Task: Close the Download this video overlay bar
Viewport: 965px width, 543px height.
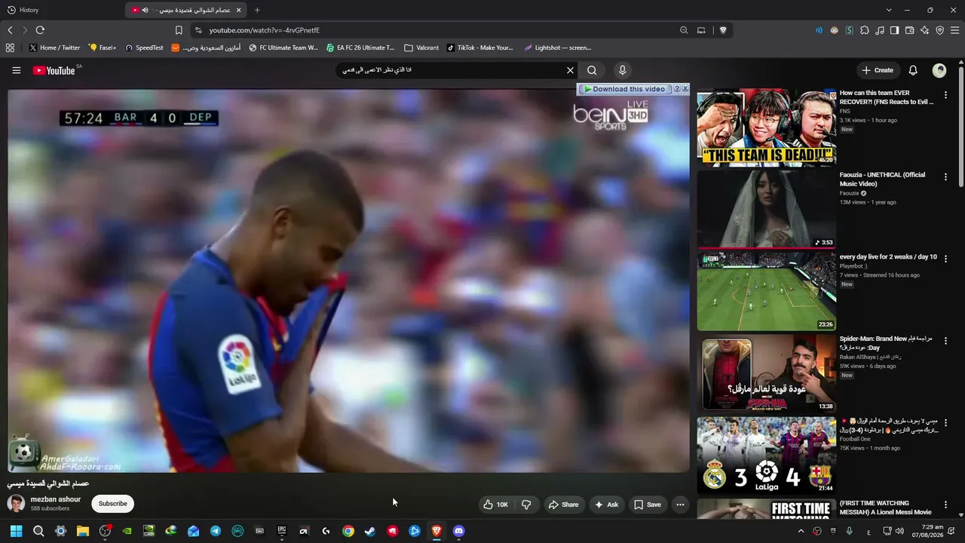Action: tap(685, 89)
